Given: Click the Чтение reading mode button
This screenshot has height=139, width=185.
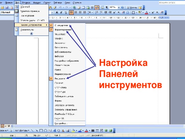Looking at the screenshot, I should [132, 8].
